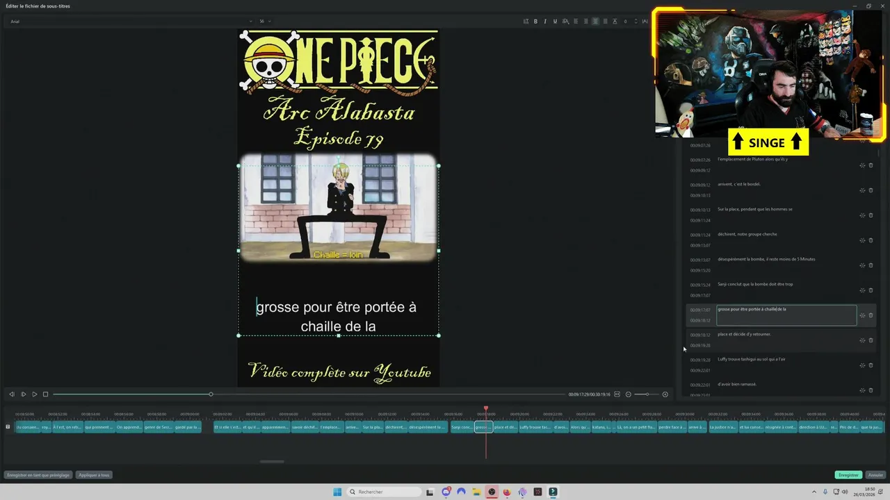
Task: Delete the 'place et décide d'y retourner' subtitle
Action: (x=871, y=340)
